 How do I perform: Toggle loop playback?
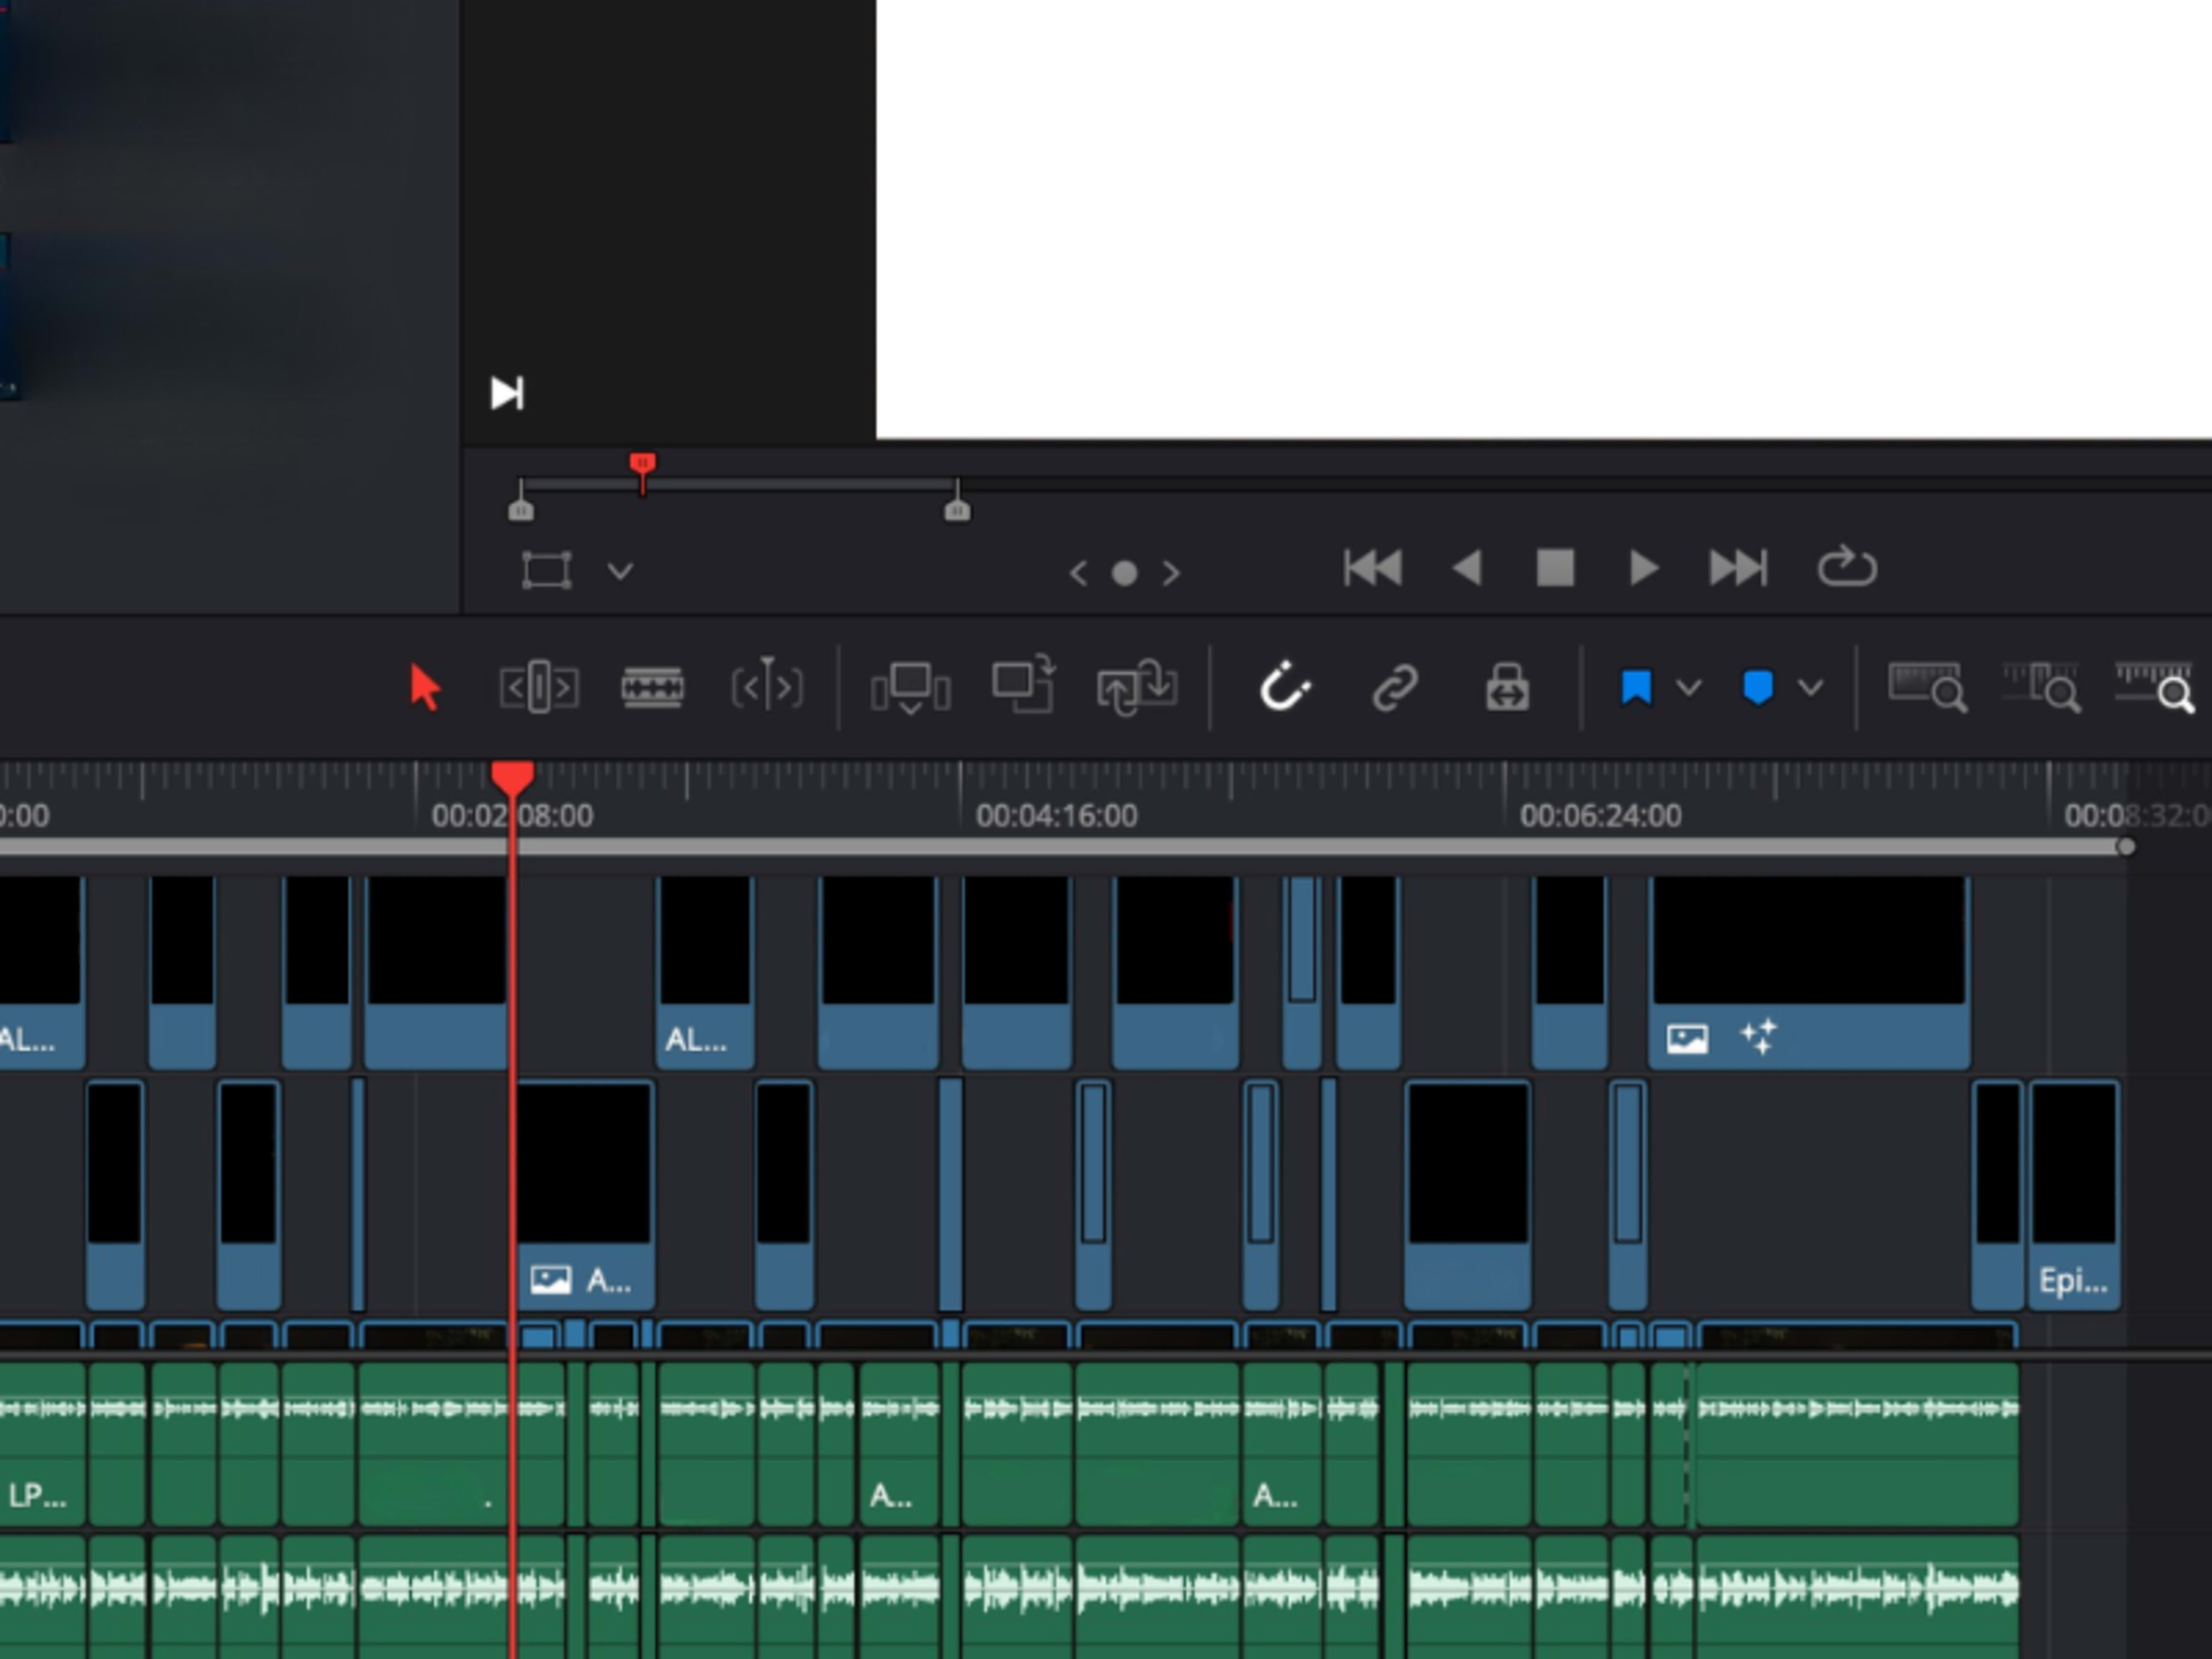point(1846,567)
